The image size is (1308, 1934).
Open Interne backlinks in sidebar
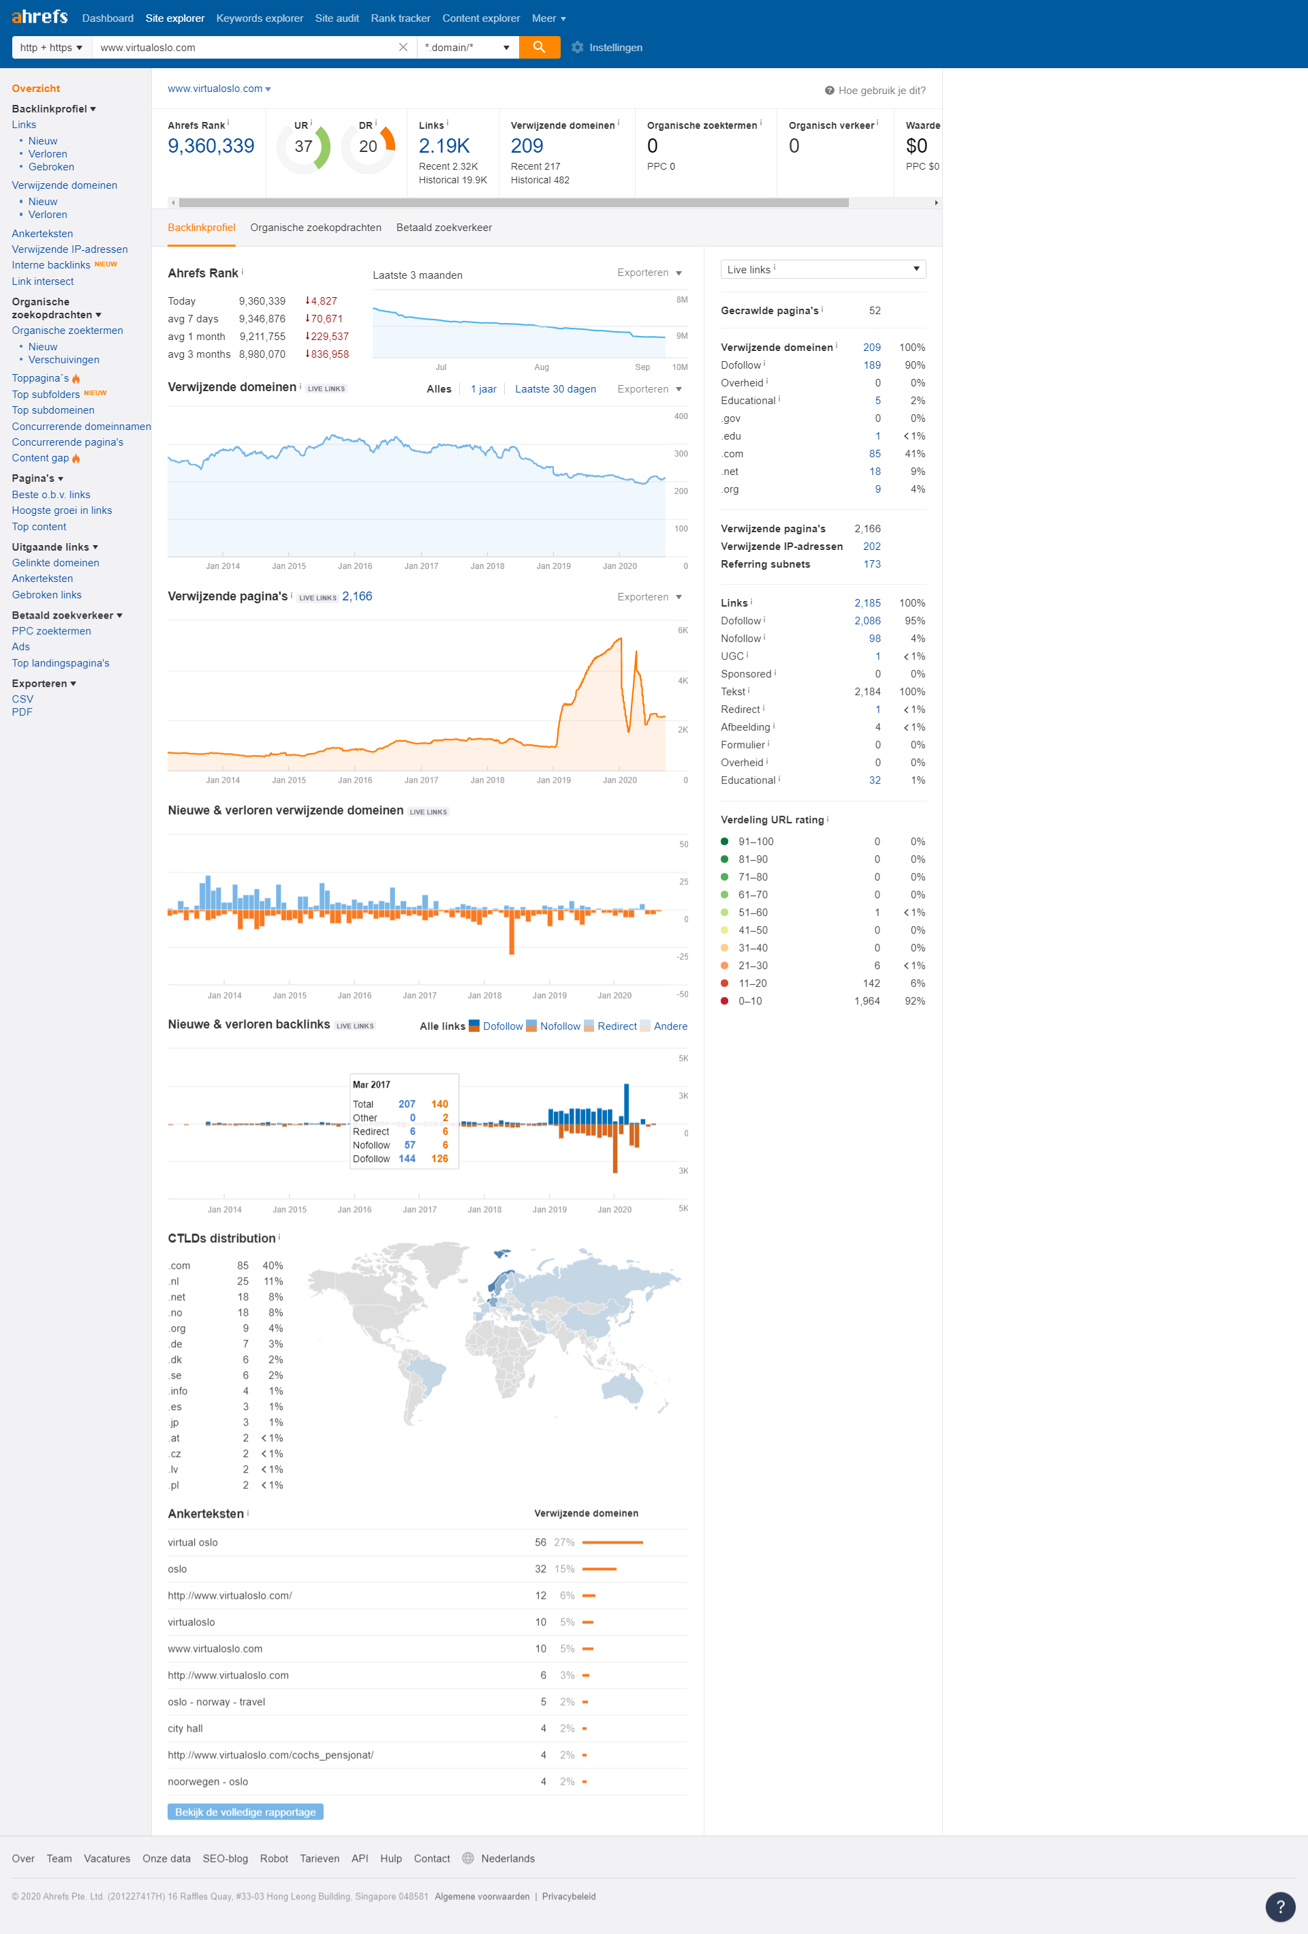[51, 266]
